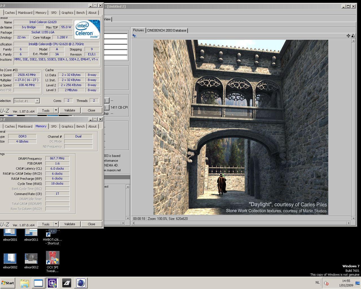Image resolution: width=361 pixels, height=289 pixels.
Task: Click the CINEBENCH text panel scrollbar down arrow
Action: (128, 219)
